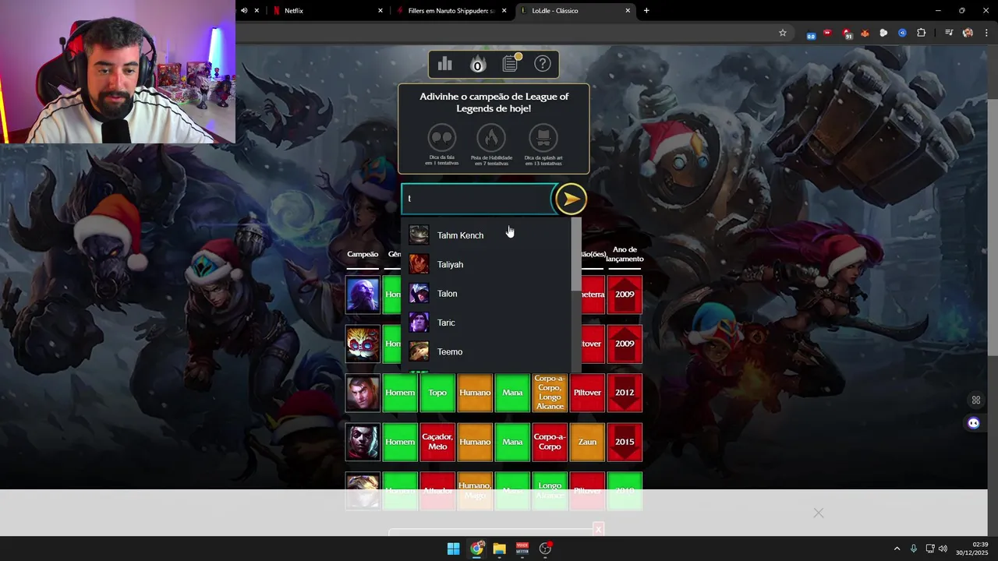Viewport: 998px width, 561px height.
Task: Close the Netflix tab
Action: [380, 11]
